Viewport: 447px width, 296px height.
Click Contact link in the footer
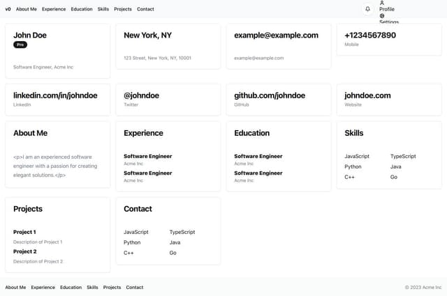pos(135,287)
